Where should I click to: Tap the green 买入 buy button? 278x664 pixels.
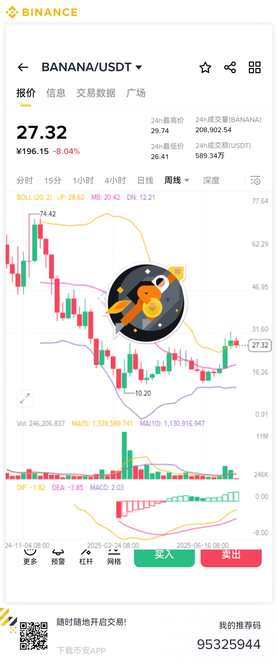tap(164, 558)
